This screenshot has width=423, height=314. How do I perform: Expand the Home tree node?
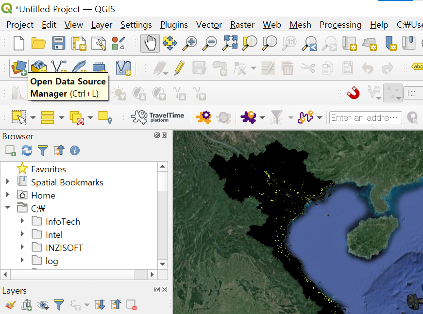(x=8, y=194)
